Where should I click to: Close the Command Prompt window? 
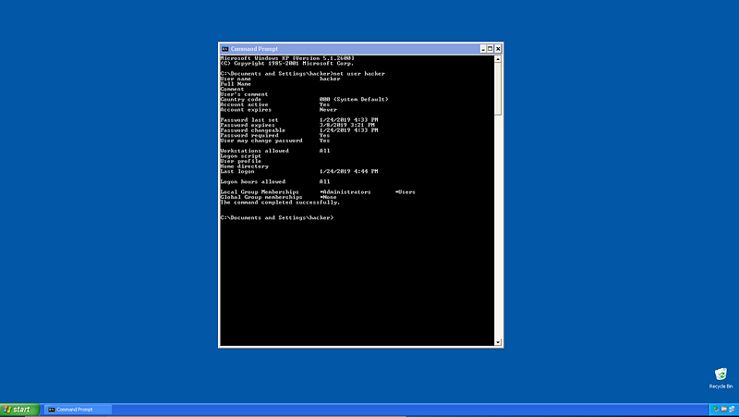tap(498, 49)
